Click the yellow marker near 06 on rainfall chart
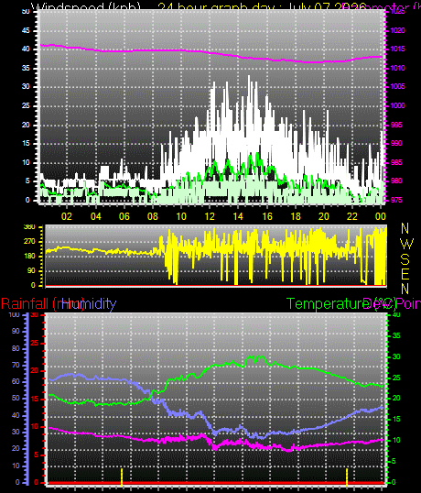Image resolution: width=421 pixels, height=493 pixels. tap(122, 477)
